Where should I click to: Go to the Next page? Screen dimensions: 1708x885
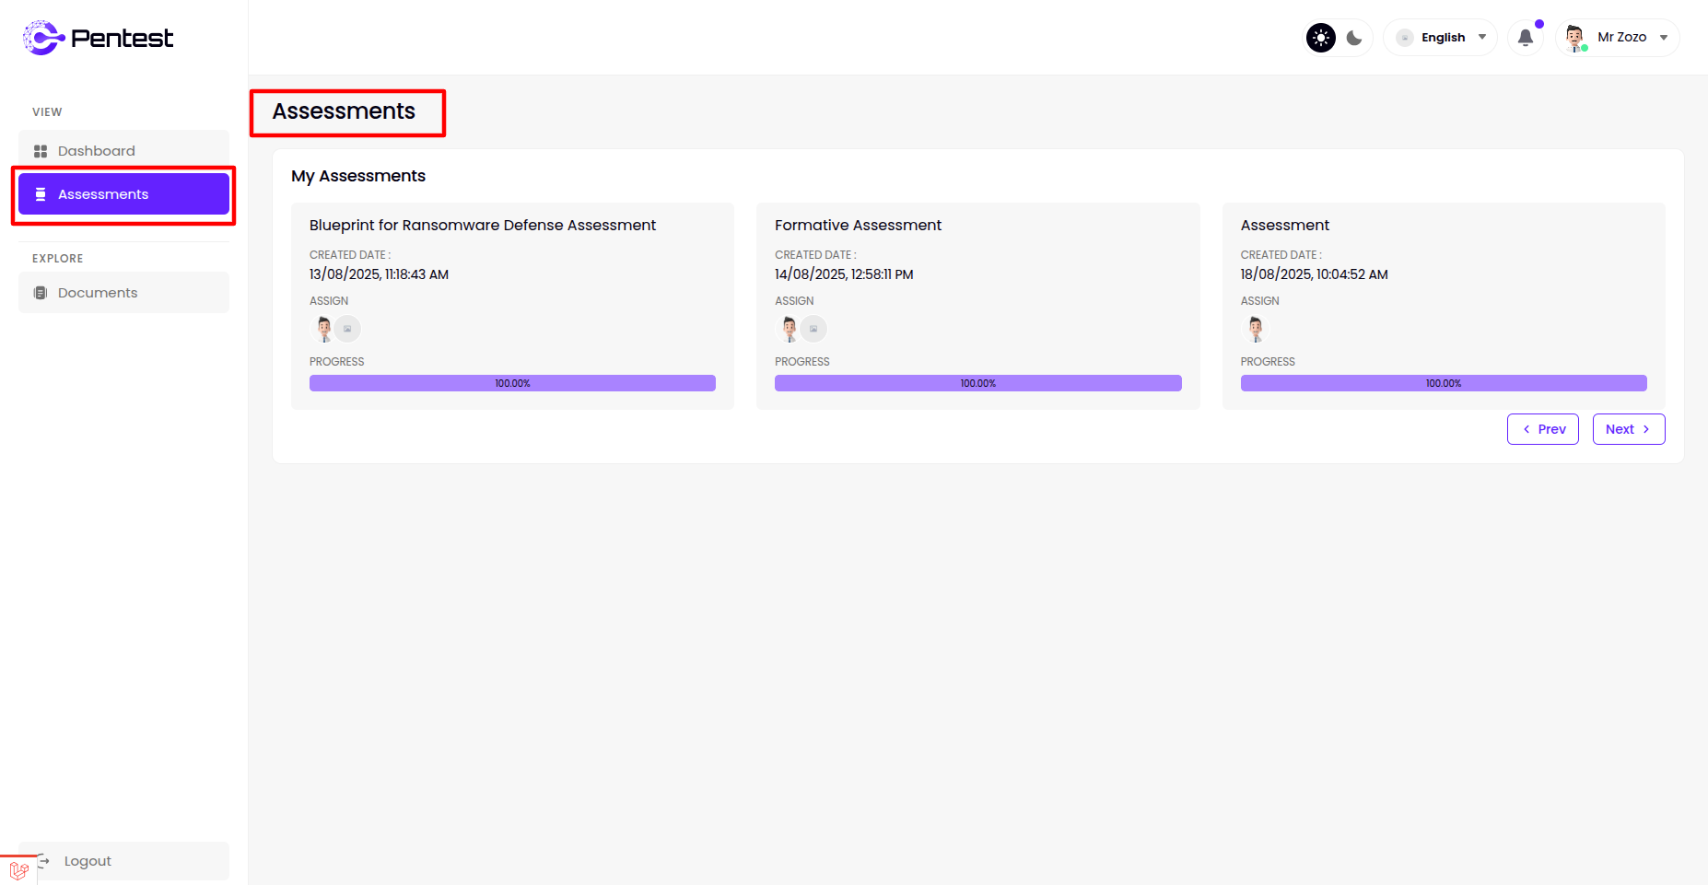[x=1628, y=429]
